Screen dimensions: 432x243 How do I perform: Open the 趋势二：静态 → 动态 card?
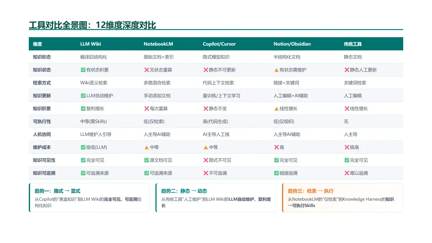point(216,198)
